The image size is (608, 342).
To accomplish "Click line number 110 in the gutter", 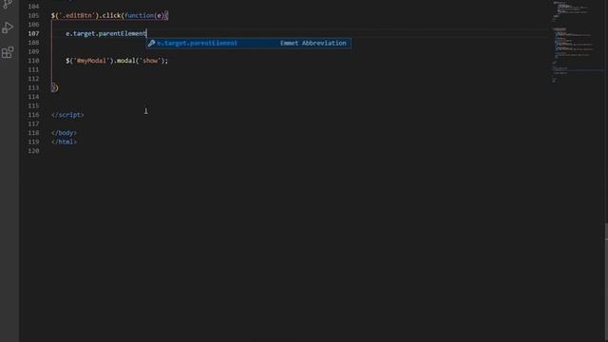I will tap(34, 61).
